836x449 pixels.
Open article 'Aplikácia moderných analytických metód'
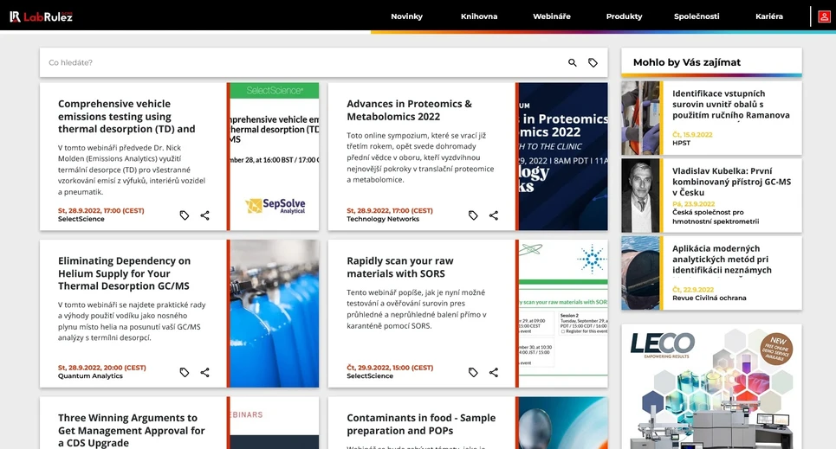pos(722,260)
